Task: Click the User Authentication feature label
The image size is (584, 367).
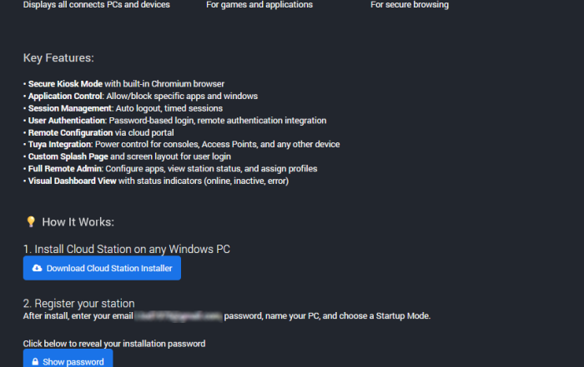Action: [x=67, y=121]
